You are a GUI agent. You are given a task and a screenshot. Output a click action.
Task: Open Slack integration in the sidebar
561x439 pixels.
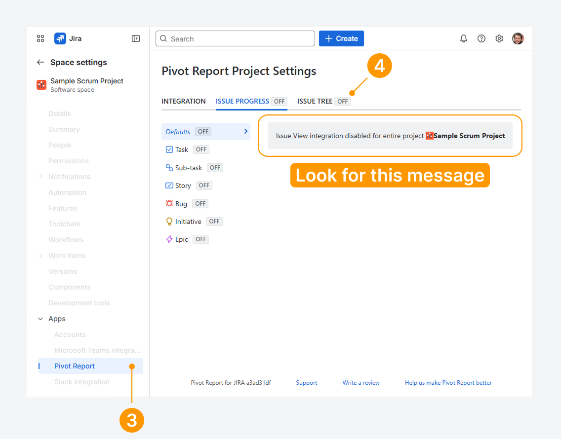coord(82,382)
